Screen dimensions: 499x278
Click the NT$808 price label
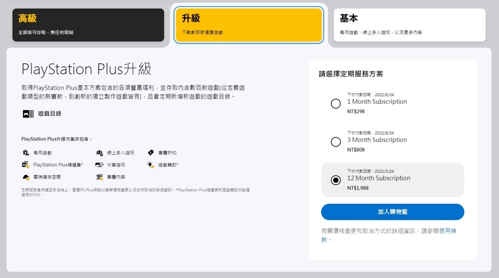click(356, 149)
